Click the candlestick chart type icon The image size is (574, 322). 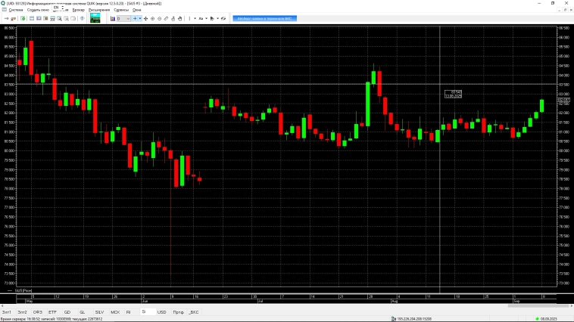113,18
